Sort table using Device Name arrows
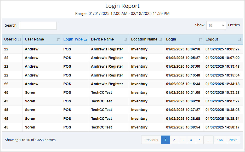 [126, 39]
